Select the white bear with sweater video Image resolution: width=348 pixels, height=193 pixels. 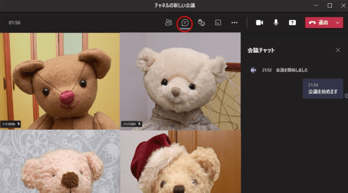pos(180,81)
